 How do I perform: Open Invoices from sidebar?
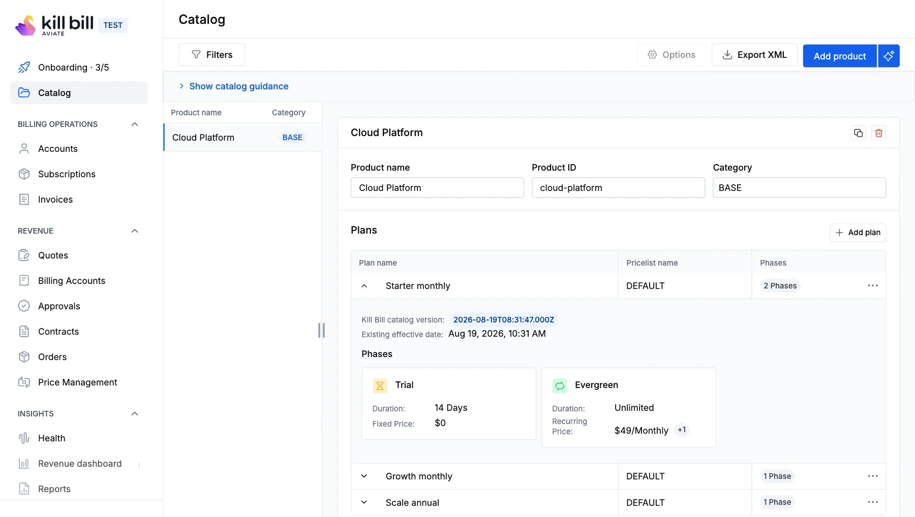(x=79, y=200)
